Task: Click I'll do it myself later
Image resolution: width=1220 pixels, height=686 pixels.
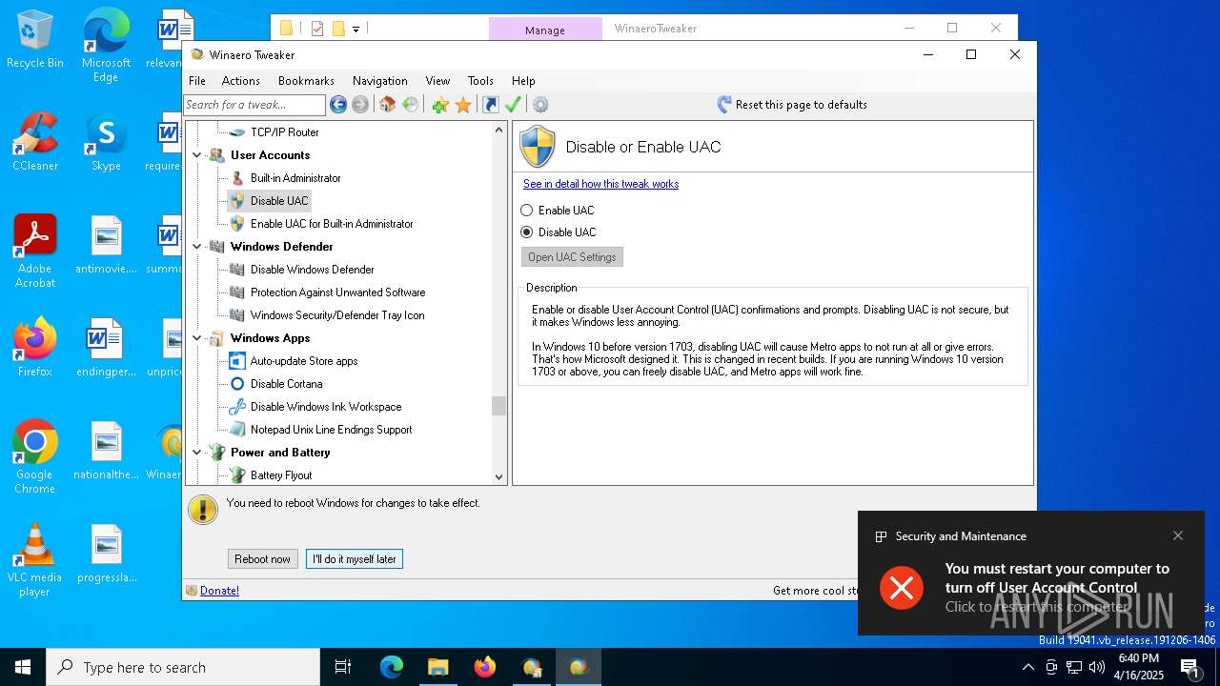Action: (355, 559)
